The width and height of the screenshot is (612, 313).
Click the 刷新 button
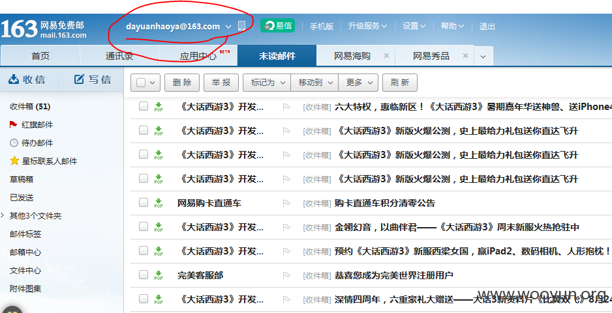pos(400,83)
